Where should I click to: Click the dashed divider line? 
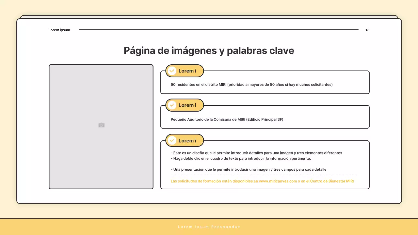(x=265, y=175)
